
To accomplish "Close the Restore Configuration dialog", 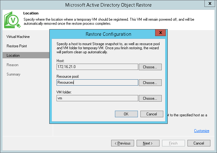I will click(x=160, y=33).
